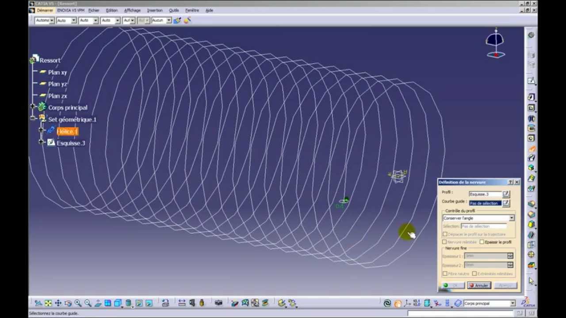
Task: Toggle the 'Nervure relimitée' checkbox
Action: click(x=444, y=242)
